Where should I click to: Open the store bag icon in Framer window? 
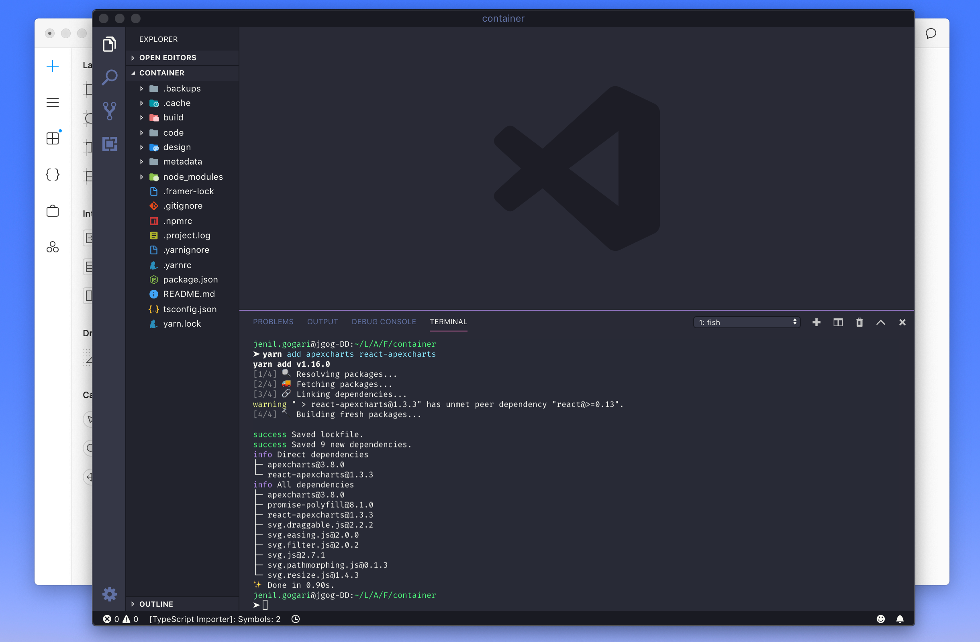coord(53,211)
